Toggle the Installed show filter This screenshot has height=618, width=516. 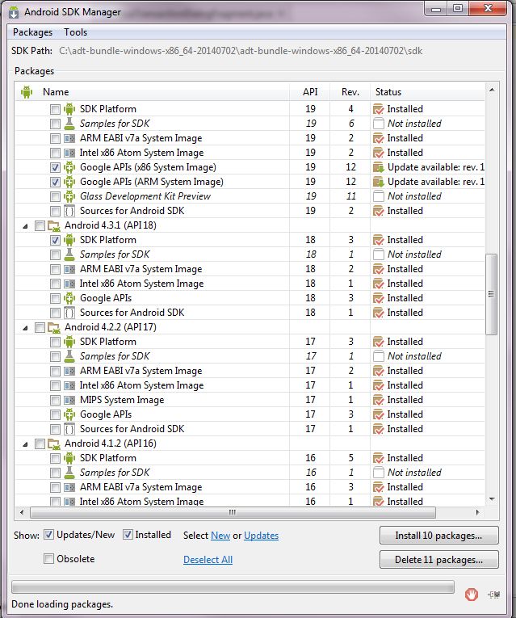(x=128, y=535)
